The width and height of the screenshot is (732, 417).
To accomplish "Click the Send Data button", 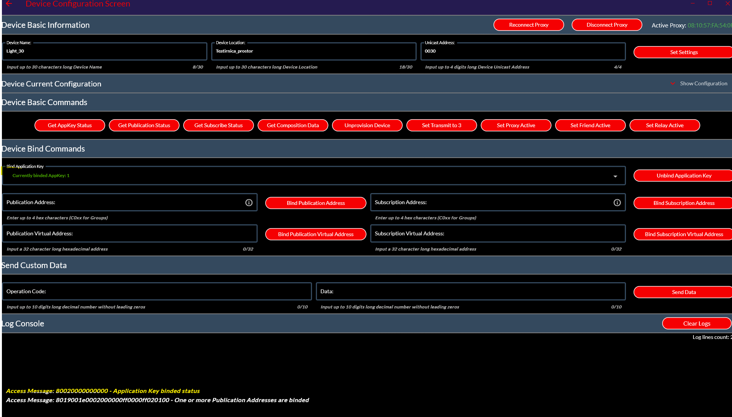I will (x=683, y=292).
